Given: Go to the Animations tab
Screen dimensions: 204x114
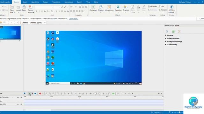Looking at the screenshot, I should pos(69,2).
